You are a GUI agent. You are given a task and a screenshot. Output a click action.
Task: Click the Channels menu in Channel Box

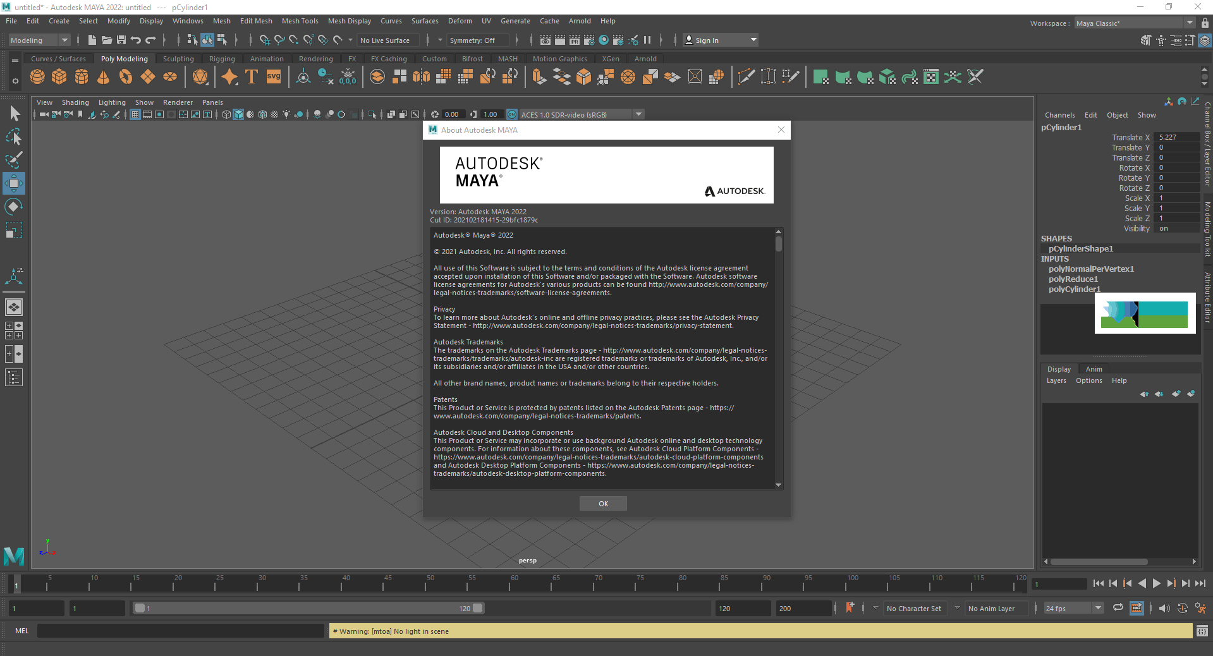click(x=1059, y=115)
